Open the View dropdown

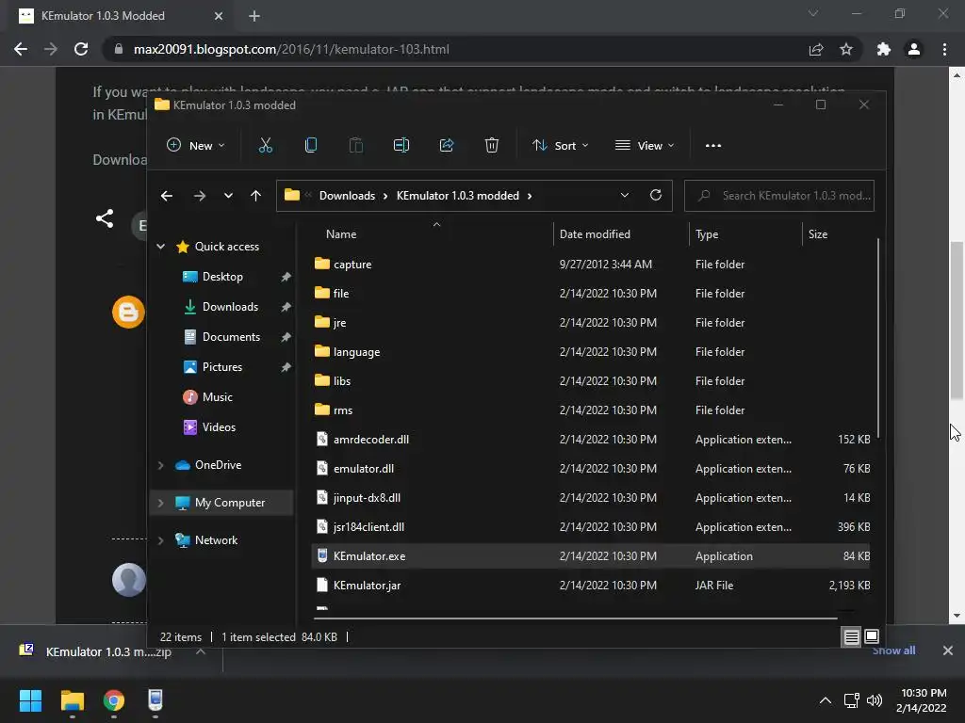coord(645,146)
